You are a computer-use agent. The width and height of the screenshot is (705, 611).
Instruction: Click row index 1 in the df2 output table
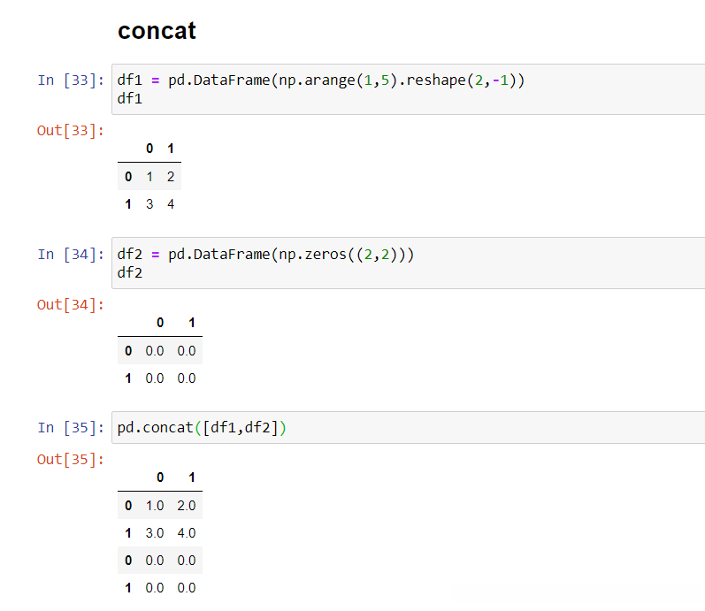click(x=128, y=378)
